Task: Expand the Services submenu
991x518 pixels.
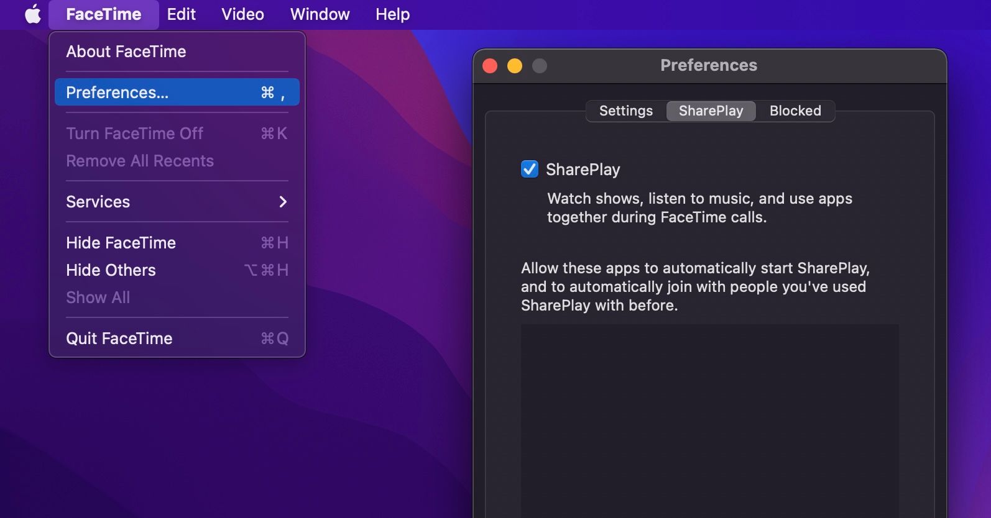Action: tap(177, 202)
